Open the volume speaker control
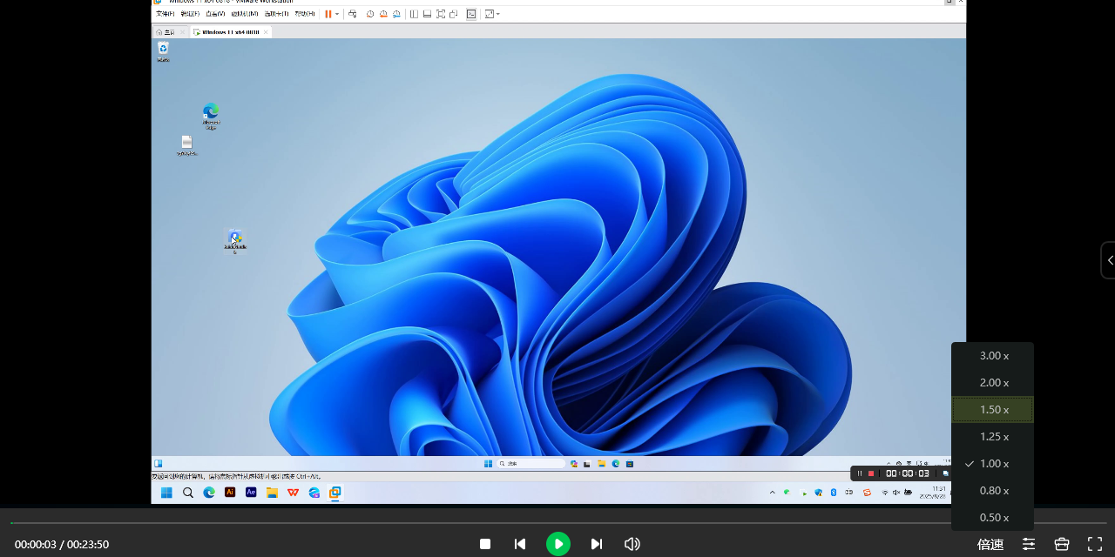The width and height of the screenshot is (1115, 557). (x=632, y=544)
